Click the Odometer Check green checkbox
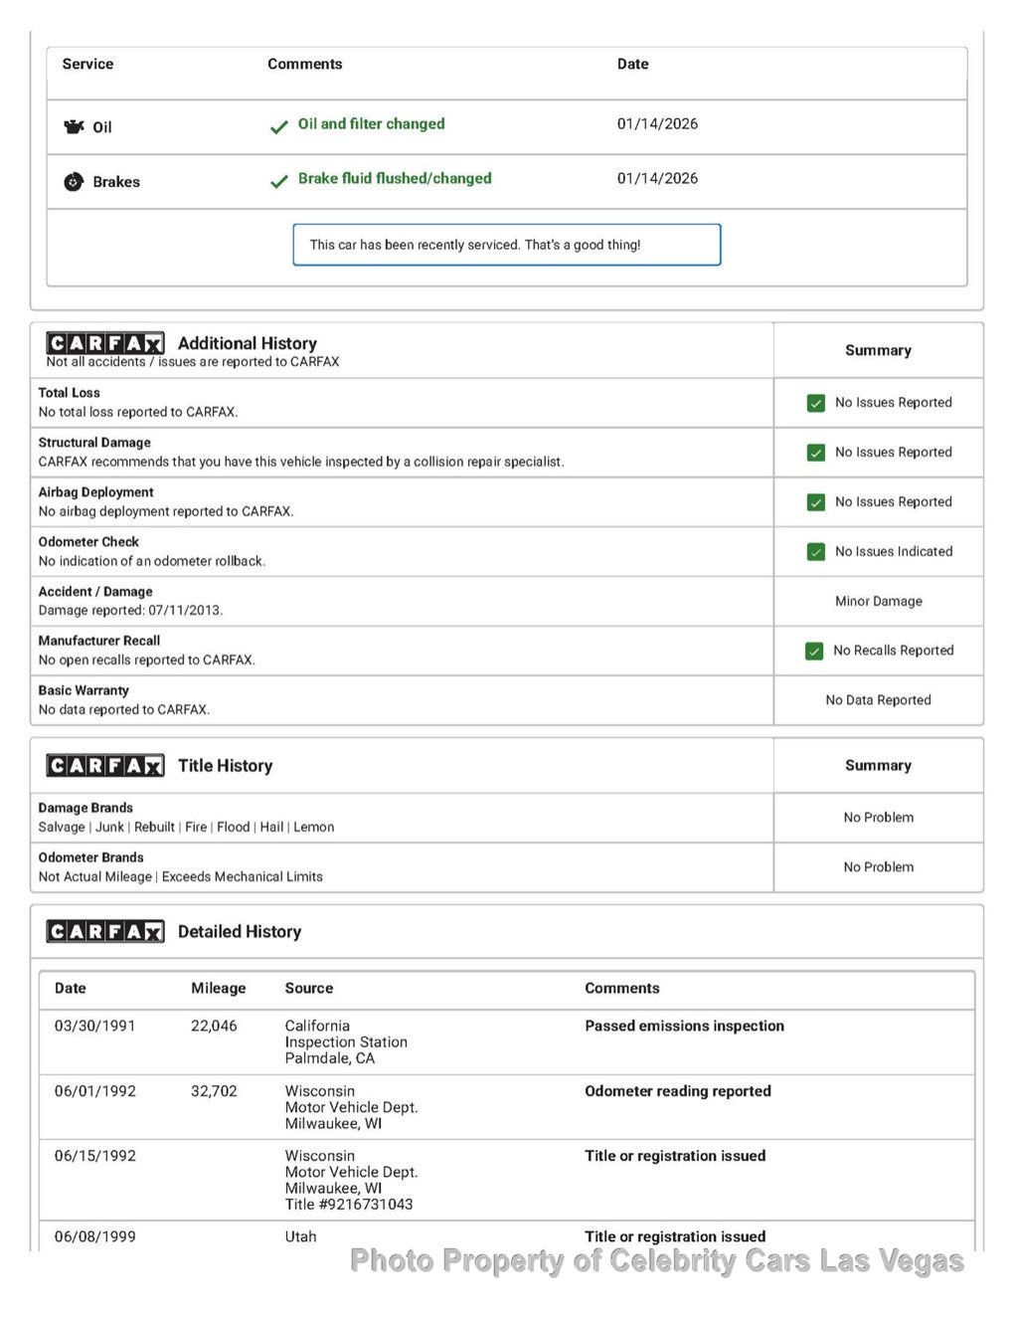The height and width of the screenshot is (1318, 1018). click(x=816, y=552)
